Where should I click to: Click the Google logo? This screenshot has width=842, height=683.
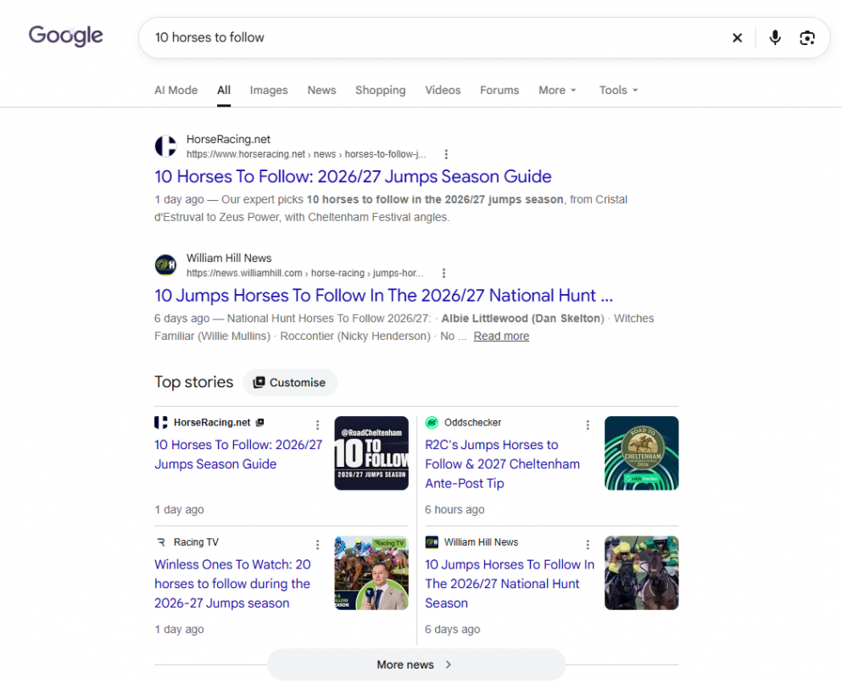tap(65, 36)
